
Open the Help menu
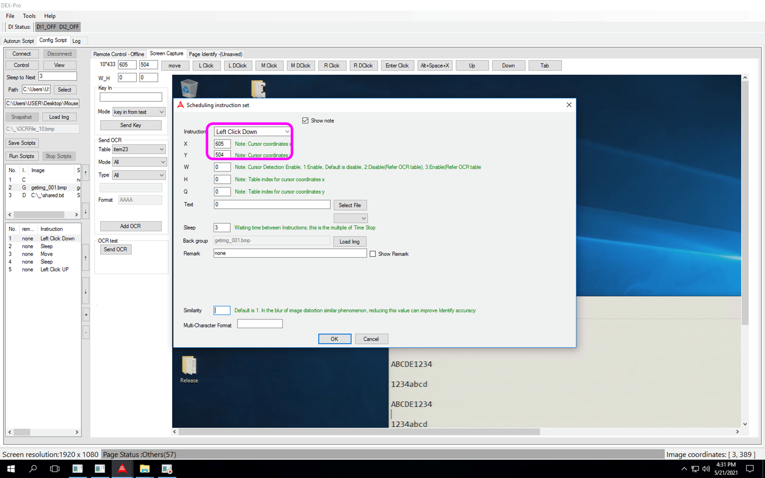[x=50, y=16]
